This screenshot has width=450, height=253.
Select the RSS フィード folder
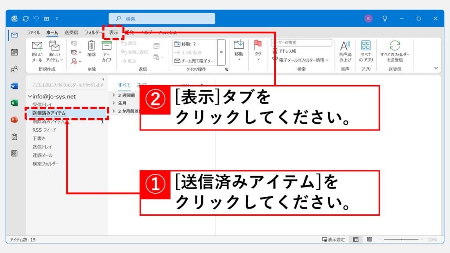[44, 130]
